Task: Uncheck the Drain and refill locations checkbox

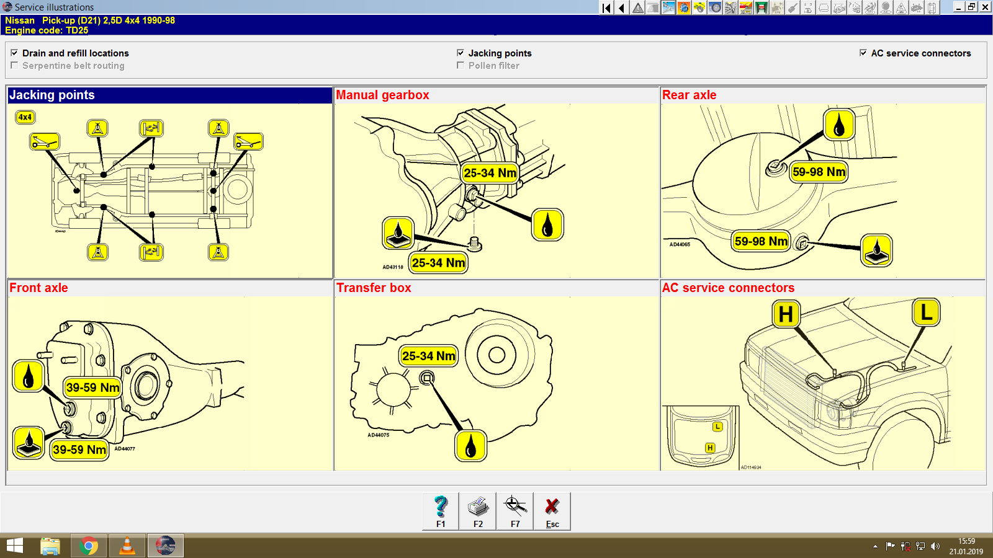Action: (14, 53)
